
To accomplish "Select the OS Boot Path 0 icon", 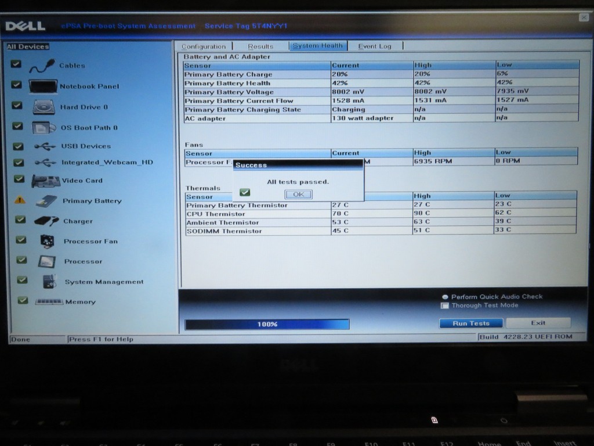I will (44, 128).
